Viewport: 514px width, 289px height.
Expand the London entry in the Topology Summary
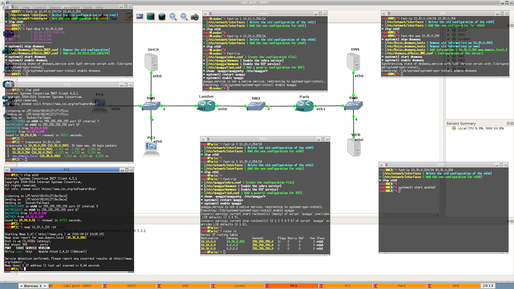pos(448,39)
